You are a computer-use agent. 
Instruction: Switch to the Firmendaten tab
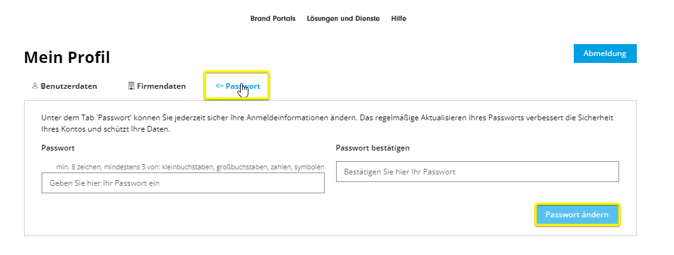tap(158, 86)
